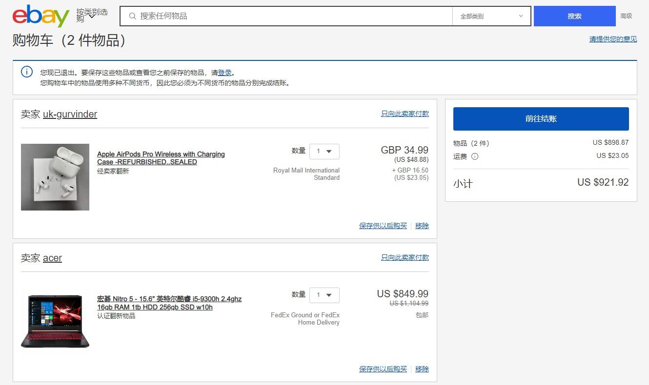The width and height of the screenshot is (649, 385).
Task: Click the info icon in the logout notice
Action: (27, 72)
